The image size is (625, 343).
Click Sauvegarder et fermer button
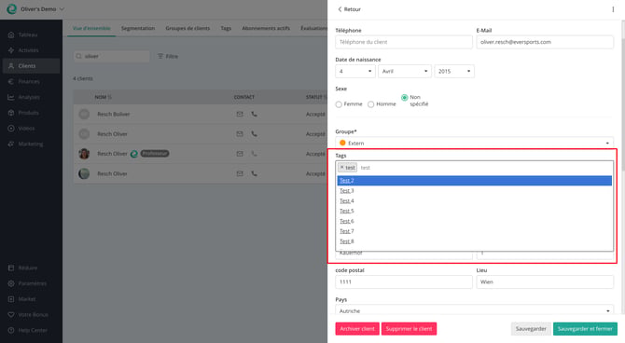585,329
